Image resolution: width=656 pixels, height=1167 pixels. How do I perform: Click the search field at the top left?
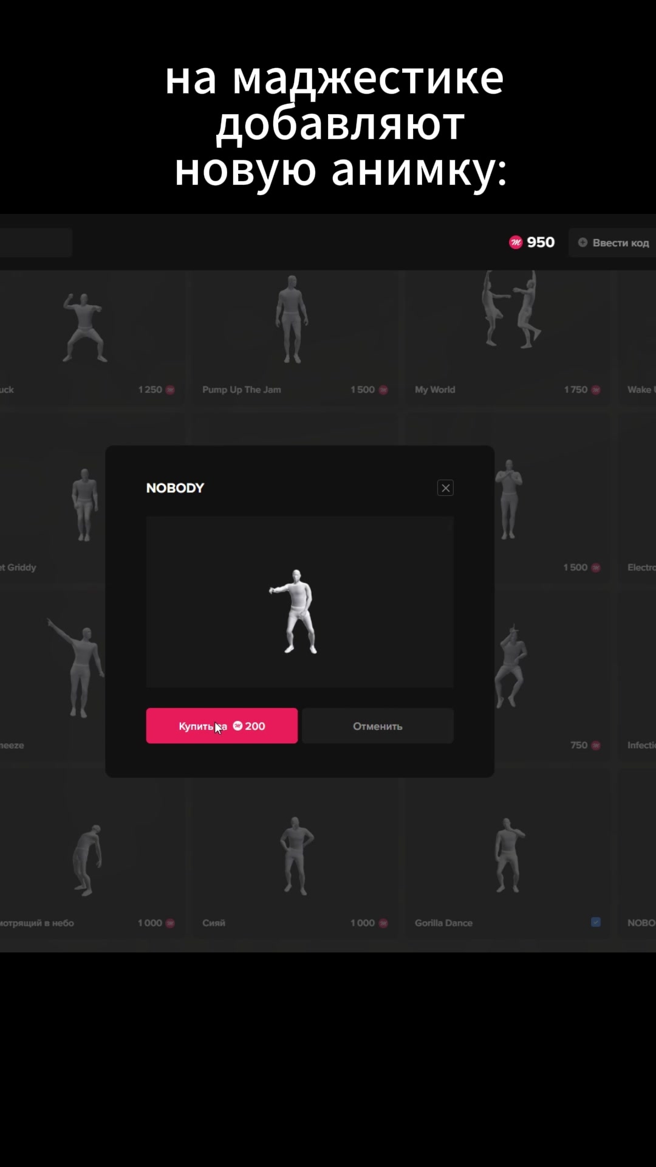(x=36, y=243)
